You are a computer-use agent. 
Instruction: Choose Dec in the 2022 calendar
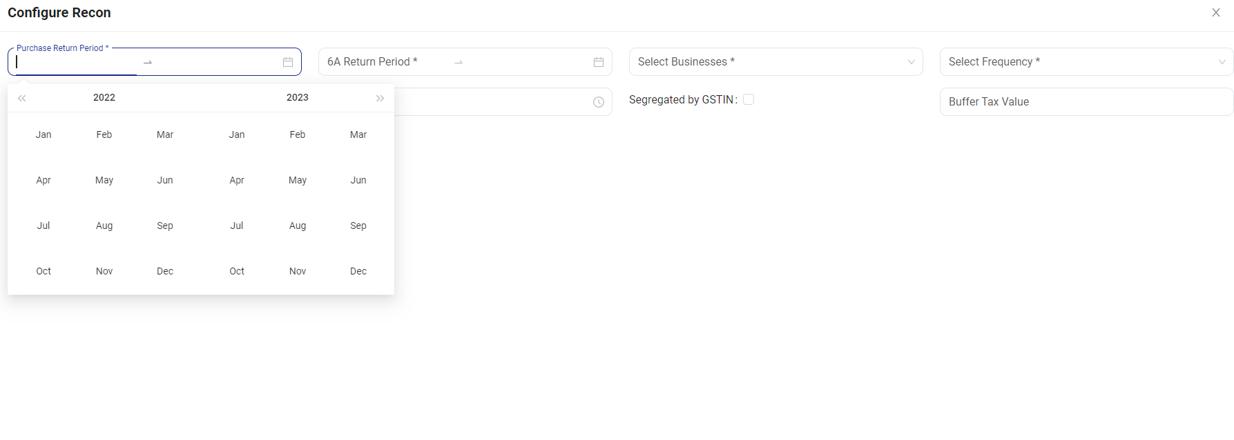pyautogui.click(x=165, y=271)
